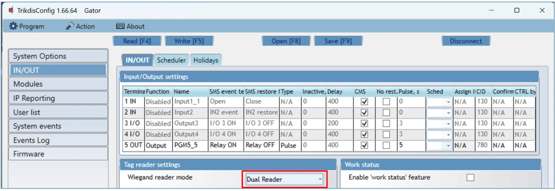Switch to the Holidays tab
The height and width of the screenshot is (191, 555).
coord(205,60)
